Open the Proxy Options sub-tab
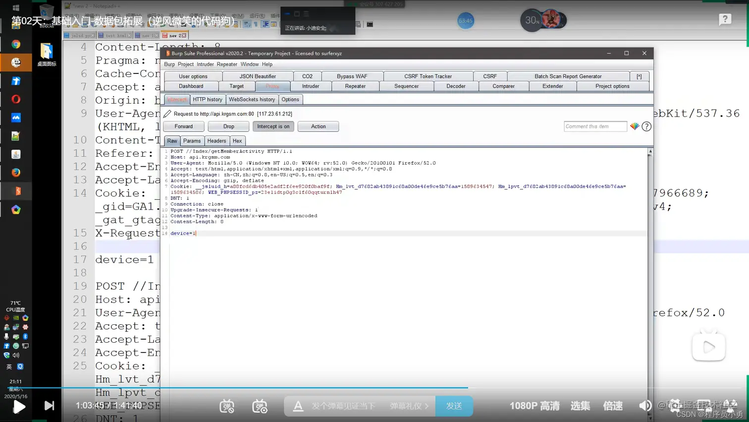This screenshot has width=749, height=422. tap(290, 100)
